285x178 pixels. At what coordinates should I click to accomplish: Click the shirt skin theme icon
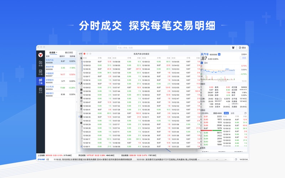coord(233,48)
